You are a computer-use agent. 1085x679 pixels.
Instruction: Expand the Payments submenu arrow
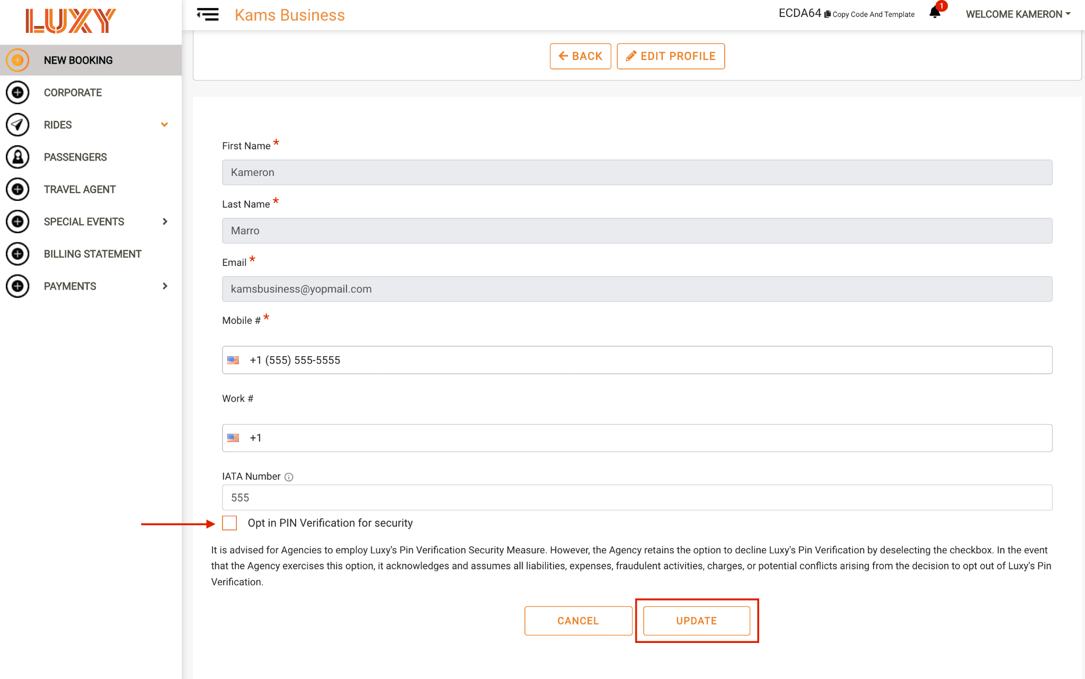coord(165,286)
